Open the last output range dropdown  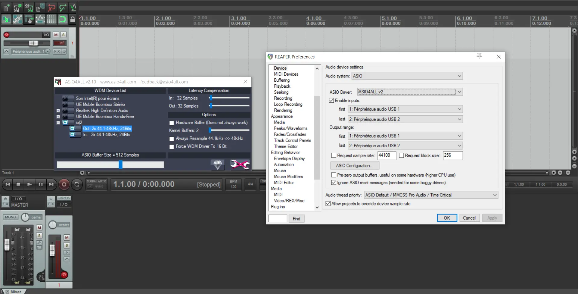click(405, 146)
